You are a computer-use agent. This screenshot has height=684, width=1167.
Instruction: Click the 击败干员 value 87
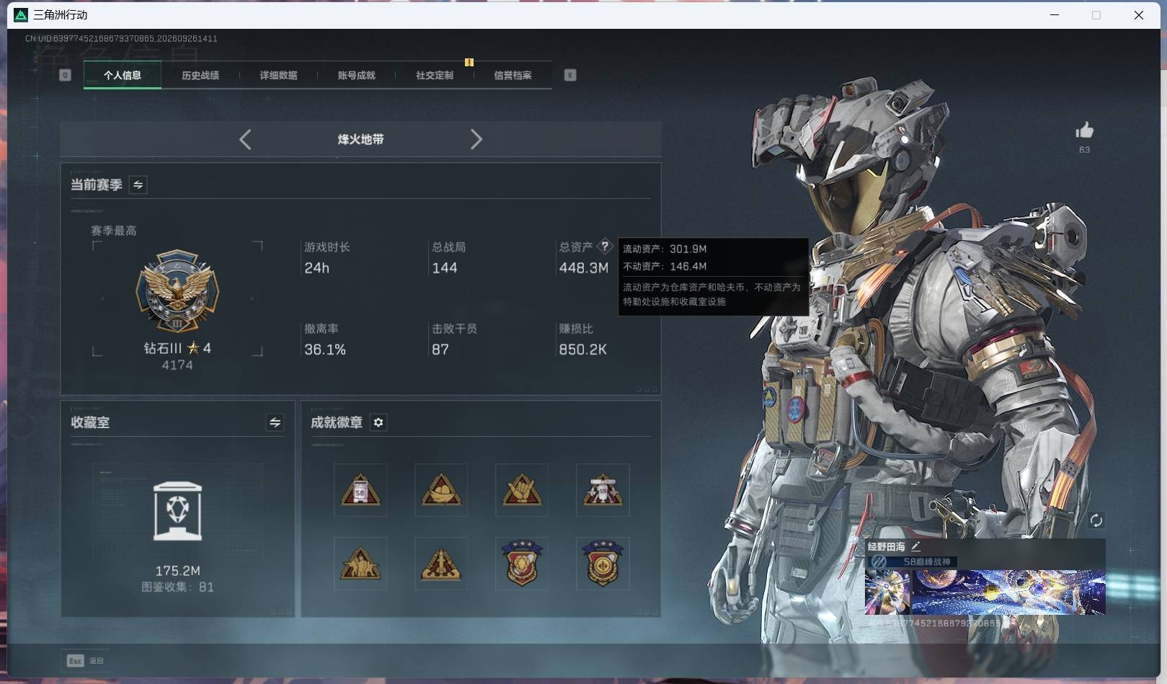coord(440,350)
